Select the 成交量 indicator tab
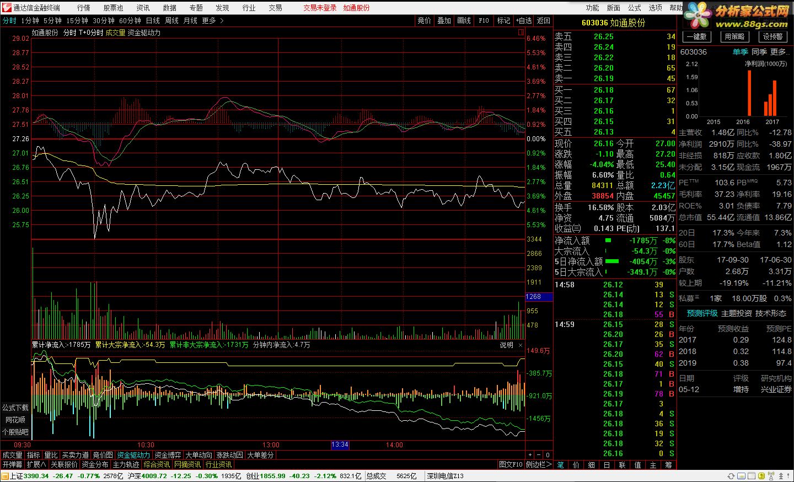 (13, 455)
